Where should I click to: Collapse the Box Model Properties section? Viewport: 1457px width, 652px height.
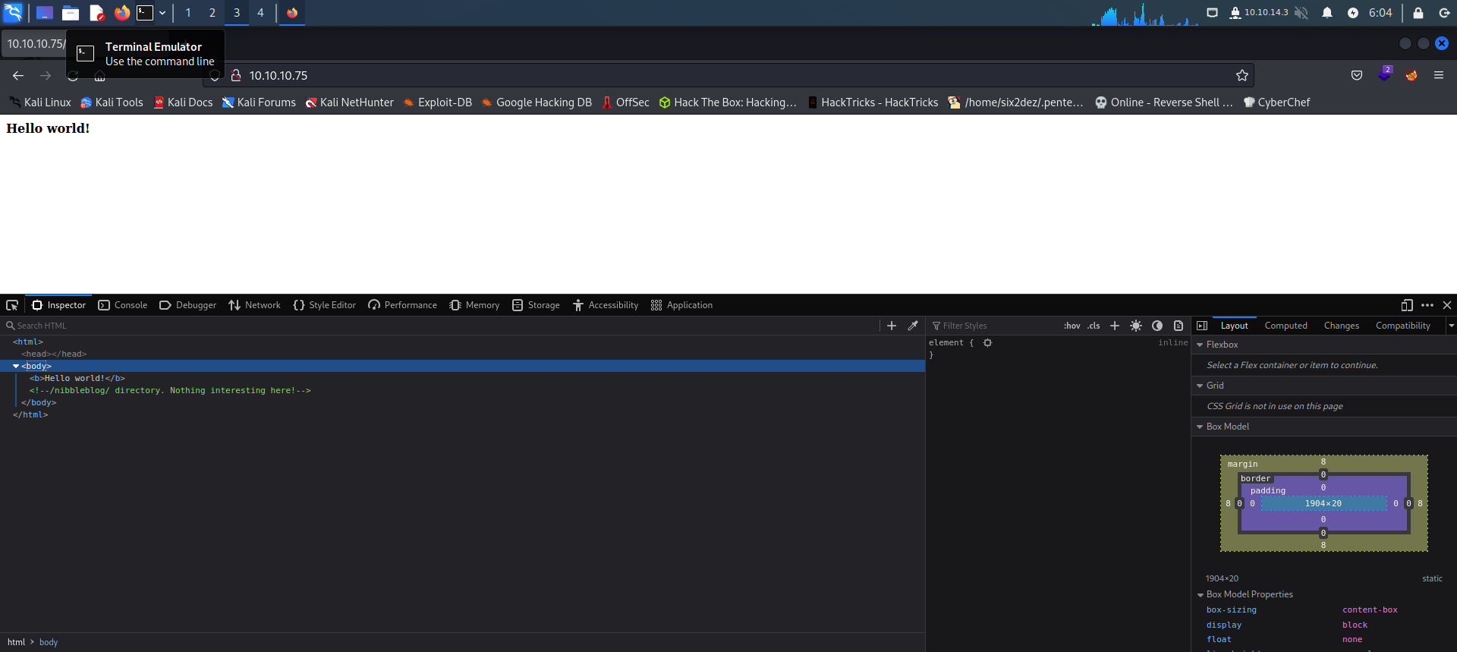(1200, 594)
